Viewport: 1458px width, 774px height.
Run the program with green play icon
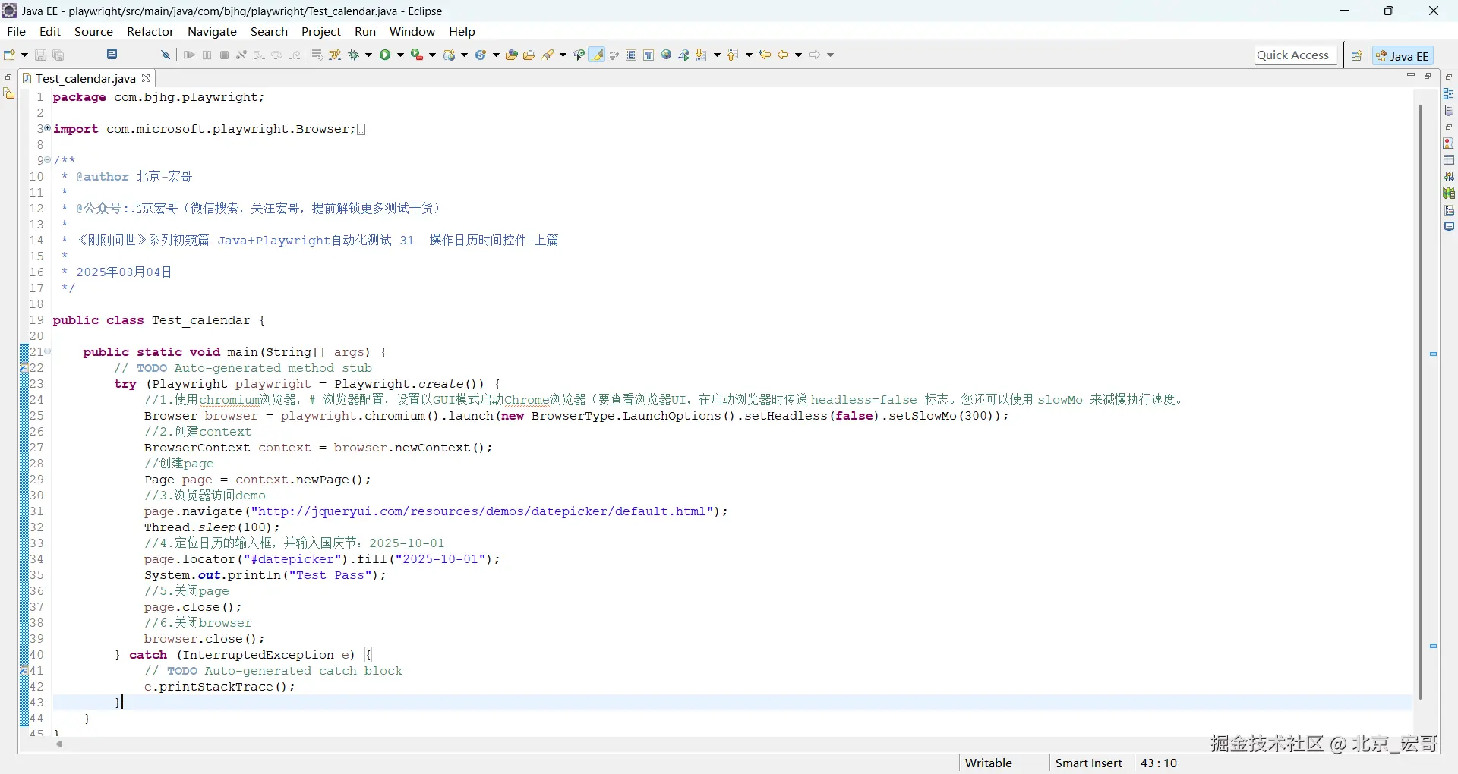386,55
